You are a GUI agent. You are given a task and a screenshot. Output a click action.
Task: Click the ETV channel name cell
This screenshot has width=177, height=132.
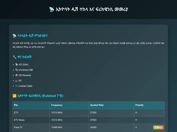[x=31, y=112]
